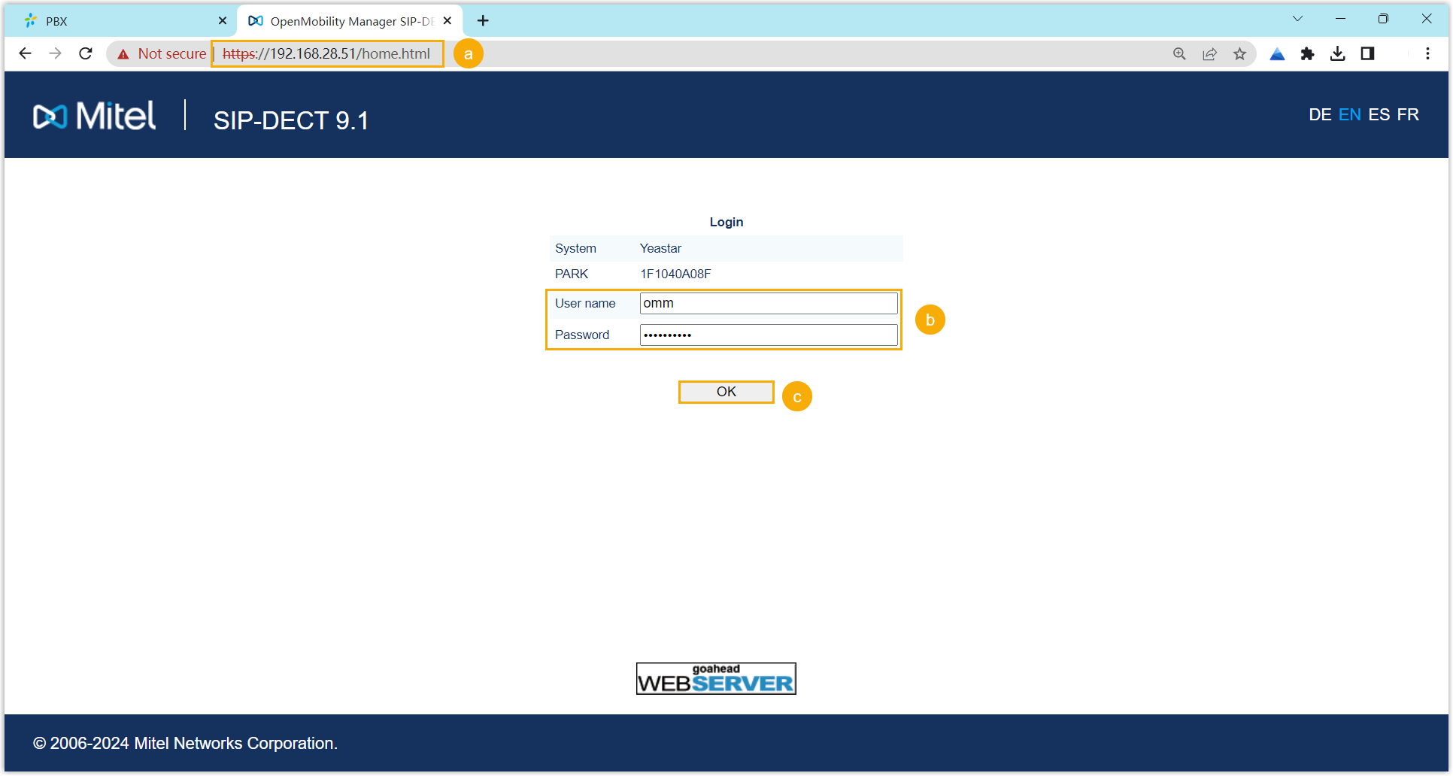This screenshot has width=1453, height=776.
Task: Bookmark this page with star icon
Action: [x=1239, y=53]
